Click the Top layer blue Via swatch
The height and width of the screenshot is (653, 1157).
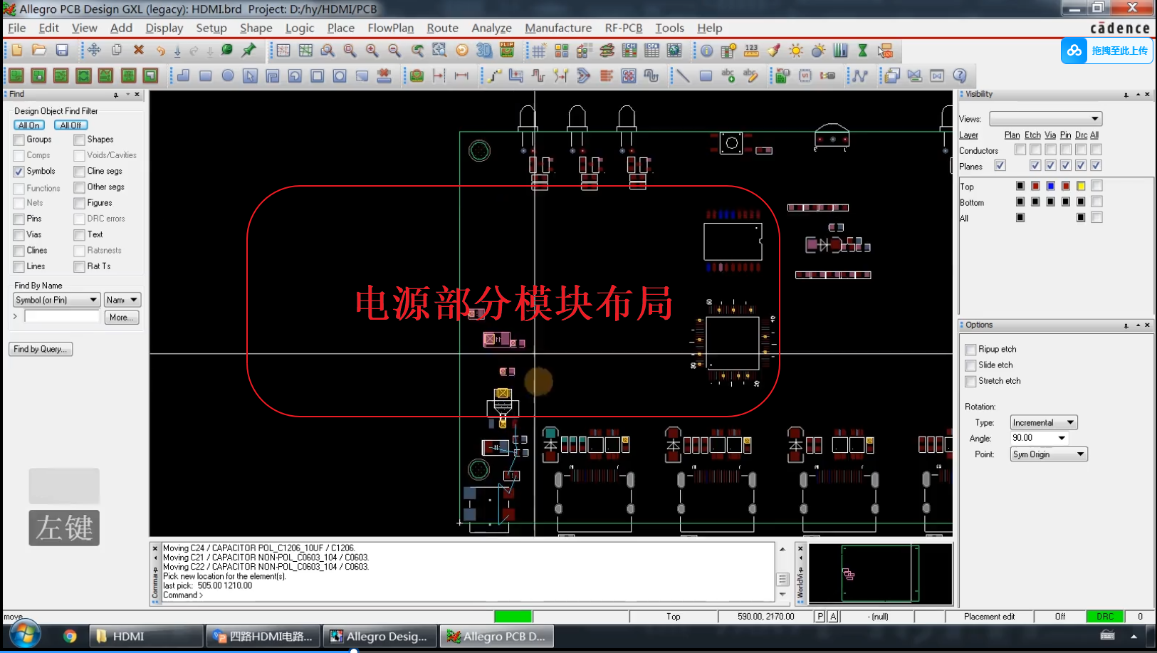(1050, 187)
